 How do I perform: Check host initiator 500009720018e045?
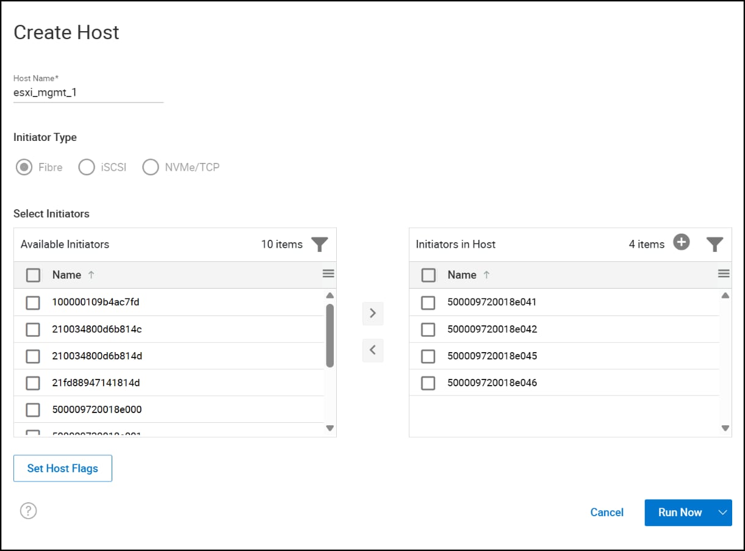click(428, 356)
